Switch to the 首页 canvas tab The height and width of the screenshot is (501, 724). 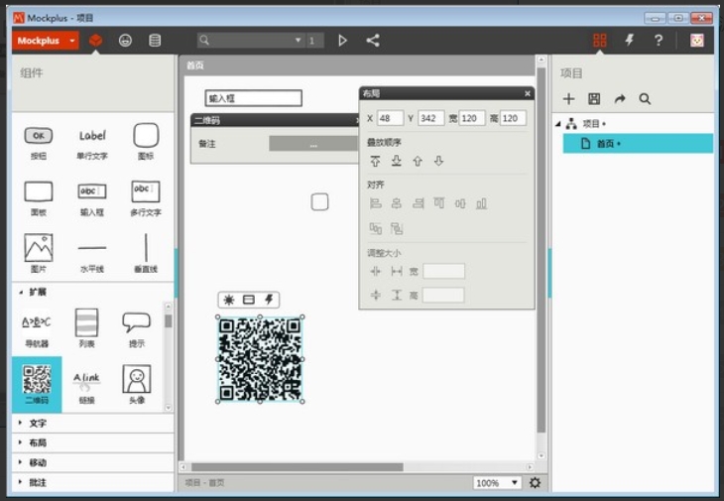[x=195, y=65]
